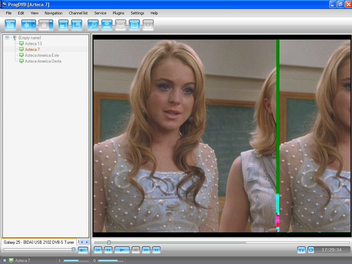Click the Azteca 7 monitor icon in the status bar
This screenshot has height=264, width=352.
click(11, 261)
